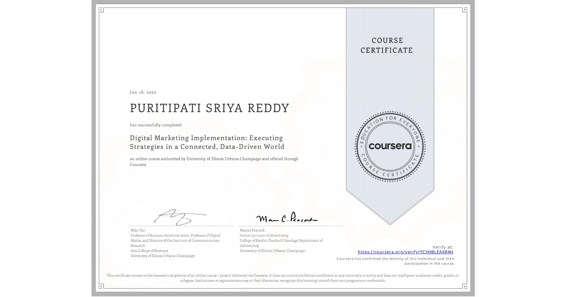This screenshot has width=567, height=297.
Task: Open the coursera.org verify link
Action: (x=405, y=252)
